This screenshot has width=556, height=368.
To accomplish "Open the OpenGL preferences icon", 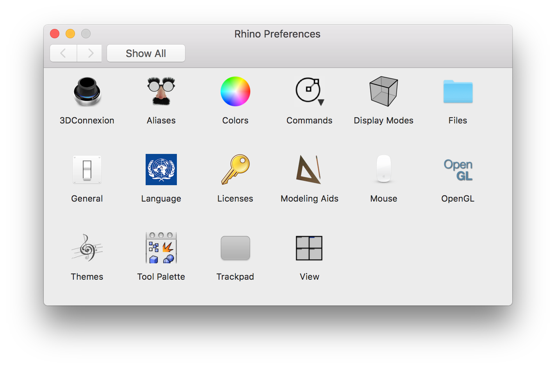I will coord(458,170).
